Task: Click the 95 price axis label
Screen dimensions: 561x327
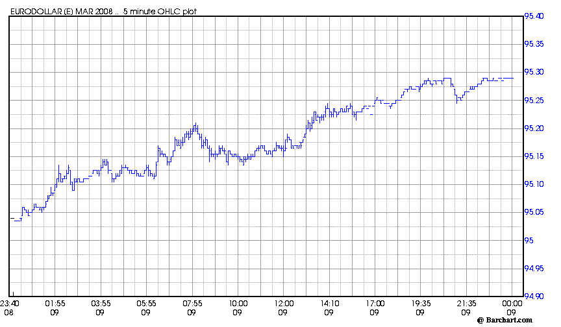Action: tap(529, 241)
